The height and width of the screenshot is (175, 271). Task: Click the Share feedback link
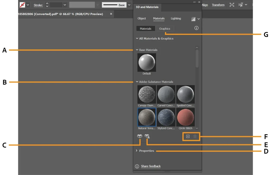coord(151,166)
